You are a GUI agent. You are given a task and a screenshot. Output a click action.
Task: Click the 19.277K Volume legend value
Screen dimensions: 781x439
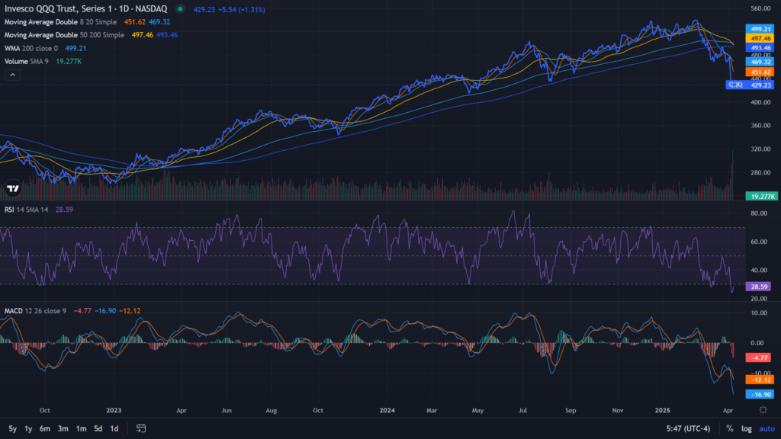click(x=69, y=61)
